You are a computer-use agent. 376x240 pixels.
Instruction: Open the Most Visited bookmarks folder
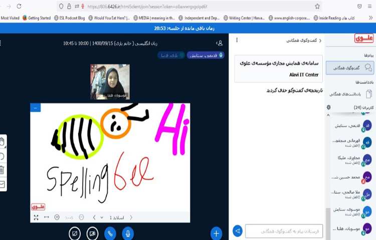pyautogui.click(x=10, y=18)
